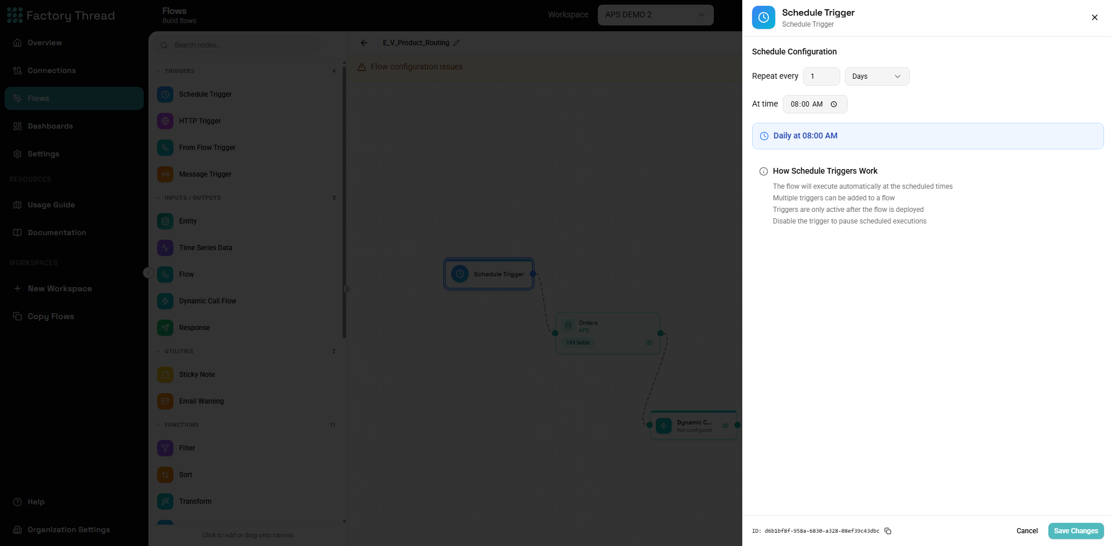
Task: Open Organization Settings
Action: (x=74, y=530)
